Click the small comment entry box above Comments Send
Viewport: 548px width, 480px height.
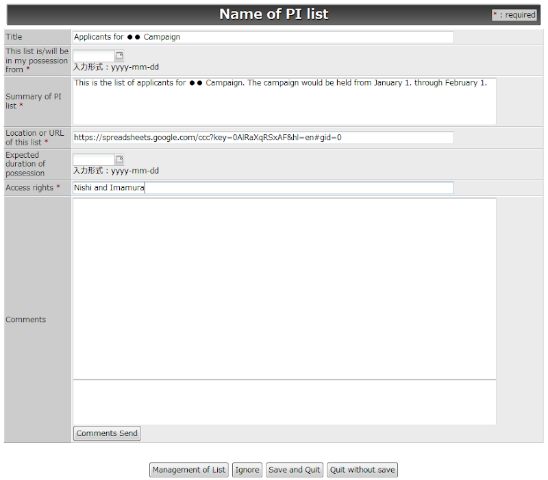pyautogui.click(x=284, y=401)
